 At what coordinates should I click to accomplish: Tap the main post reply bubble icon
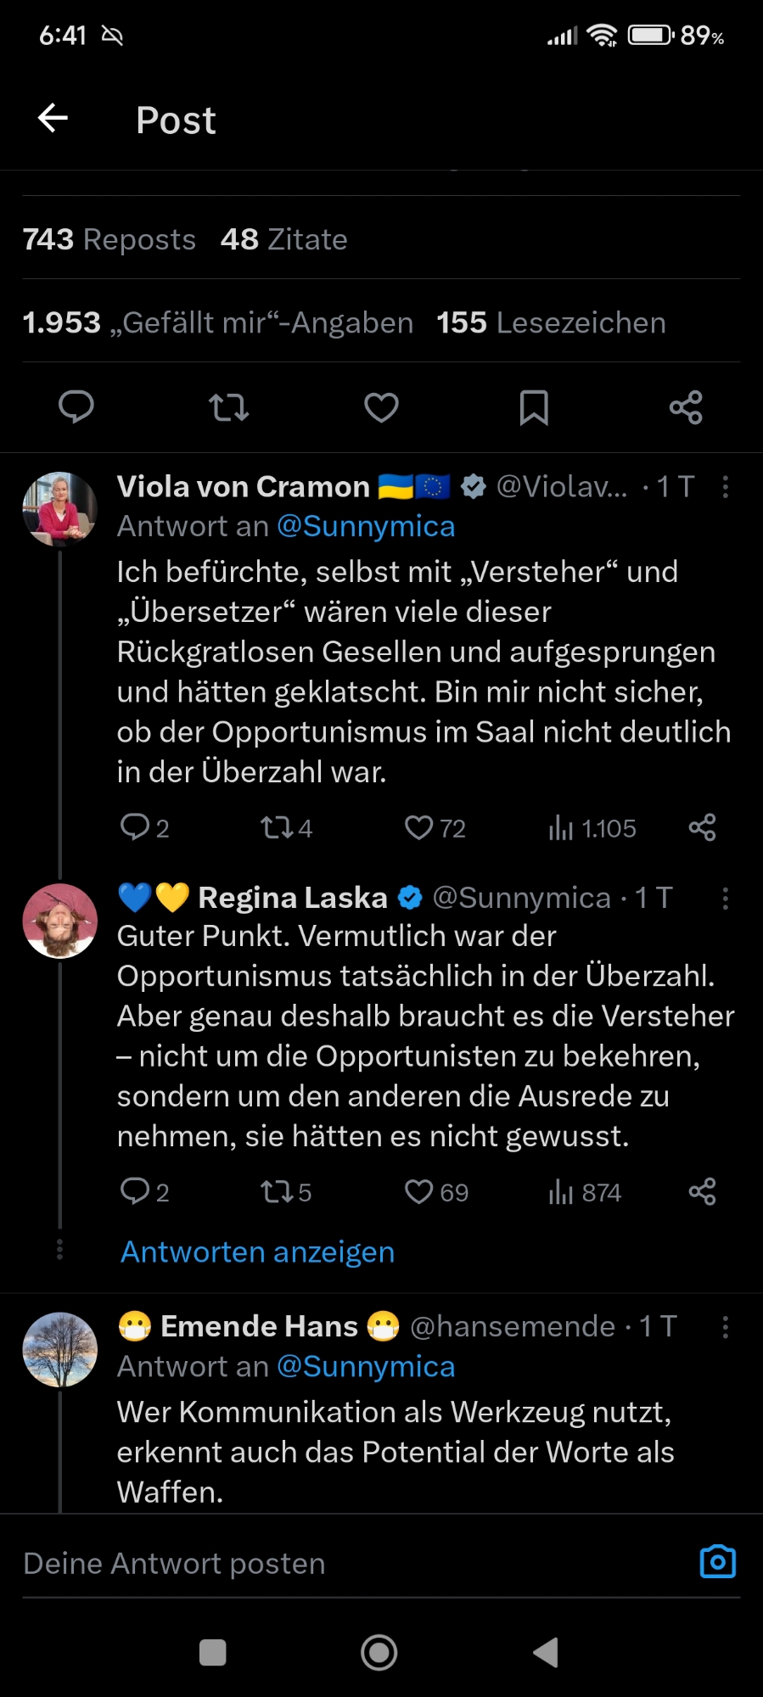[x=76, y=408]
